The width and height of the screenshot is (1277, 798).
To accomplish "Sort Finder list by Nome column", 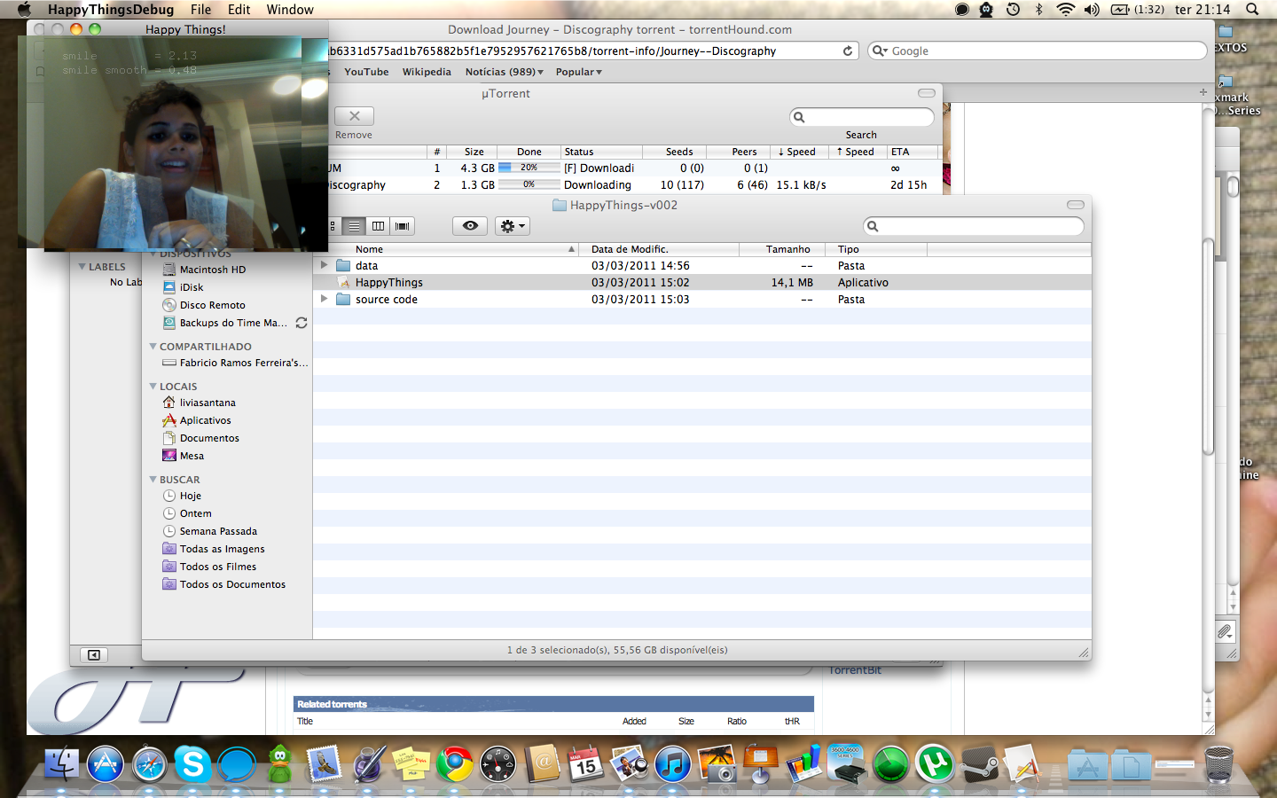I will pyautogui.click(x=446, y=249).
